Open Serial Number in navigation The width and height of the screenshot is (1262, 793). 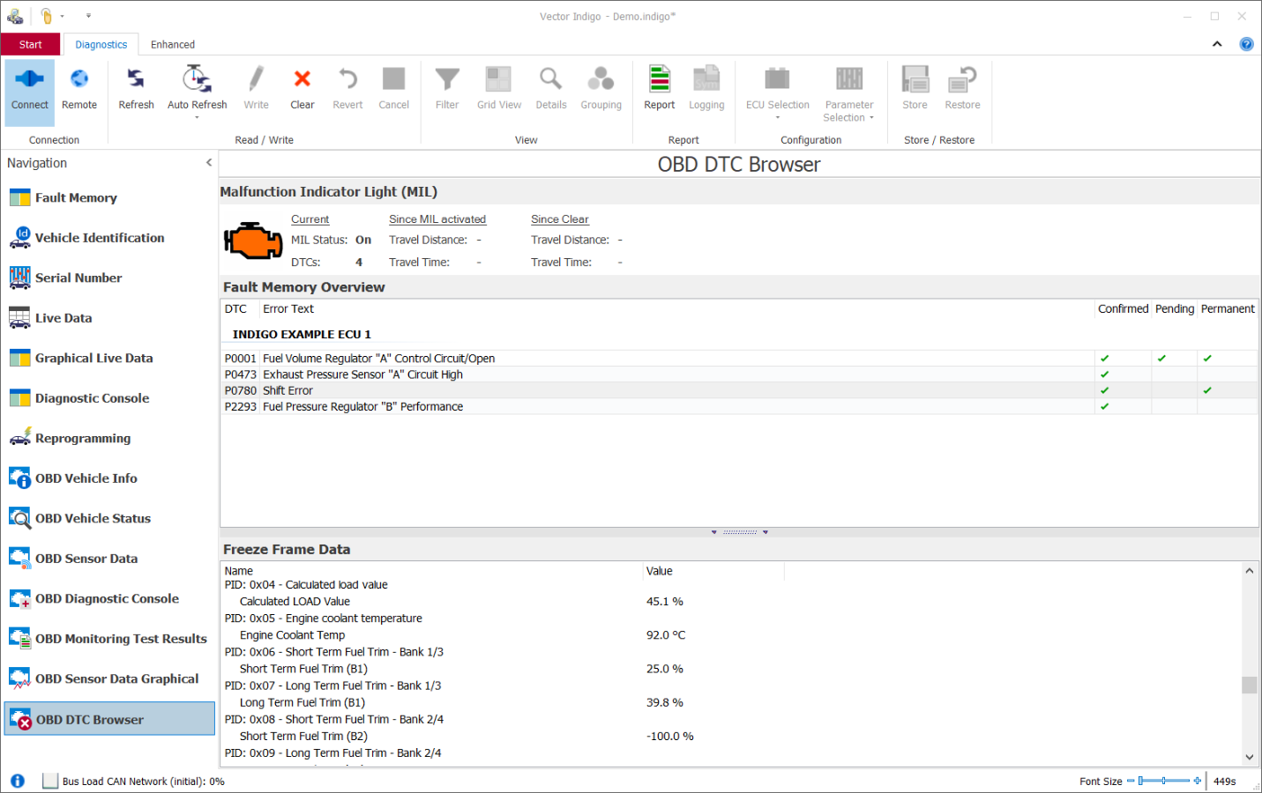(x=109, y=278)
